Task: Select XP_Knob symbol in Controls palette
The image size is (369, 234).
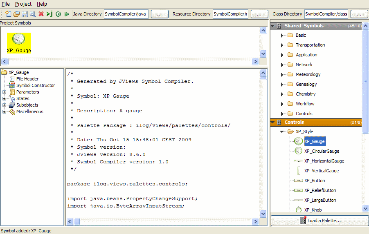Action: [x=313, y=210]
